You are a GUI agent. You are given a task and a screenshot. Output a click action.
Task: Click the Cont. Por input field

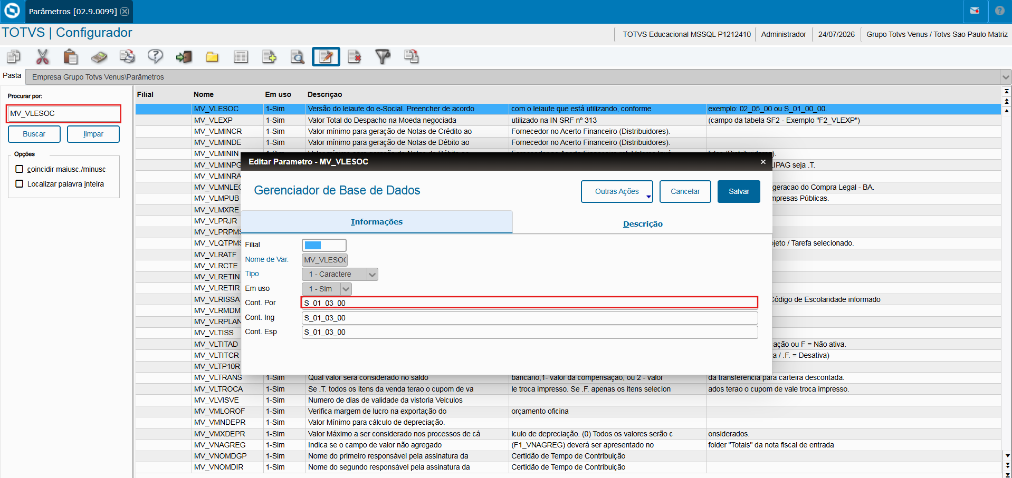pyautogui.click(x=530, y=303)
